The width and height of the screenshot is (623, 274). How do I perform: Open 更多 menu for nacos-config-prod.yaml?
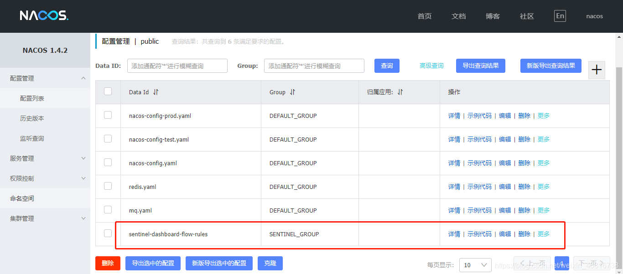(544, 116)
